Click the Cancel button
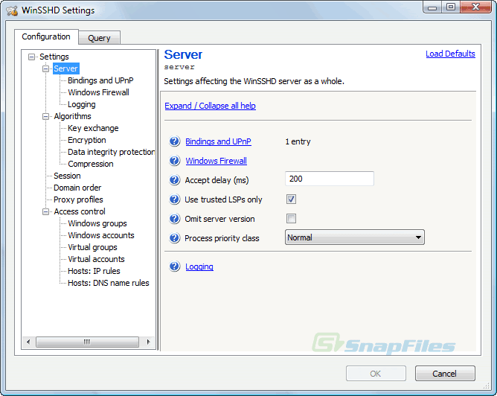 (x=445, y=374)
